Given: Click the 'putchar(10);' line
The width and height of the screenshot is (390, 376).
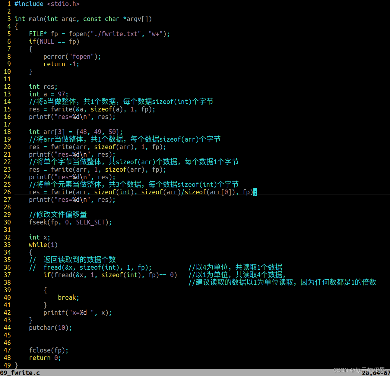Looking at the screenshot, I should pos(50,328).
